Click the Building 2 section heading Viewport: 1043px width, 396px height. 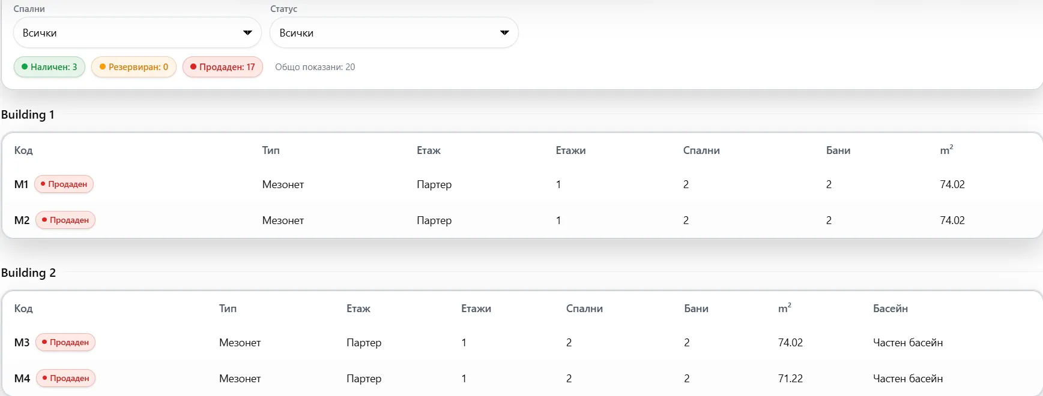28,273
